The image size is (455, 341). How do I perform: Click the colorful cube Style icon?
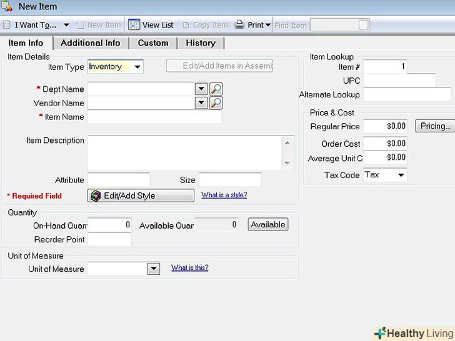[96, 195]
